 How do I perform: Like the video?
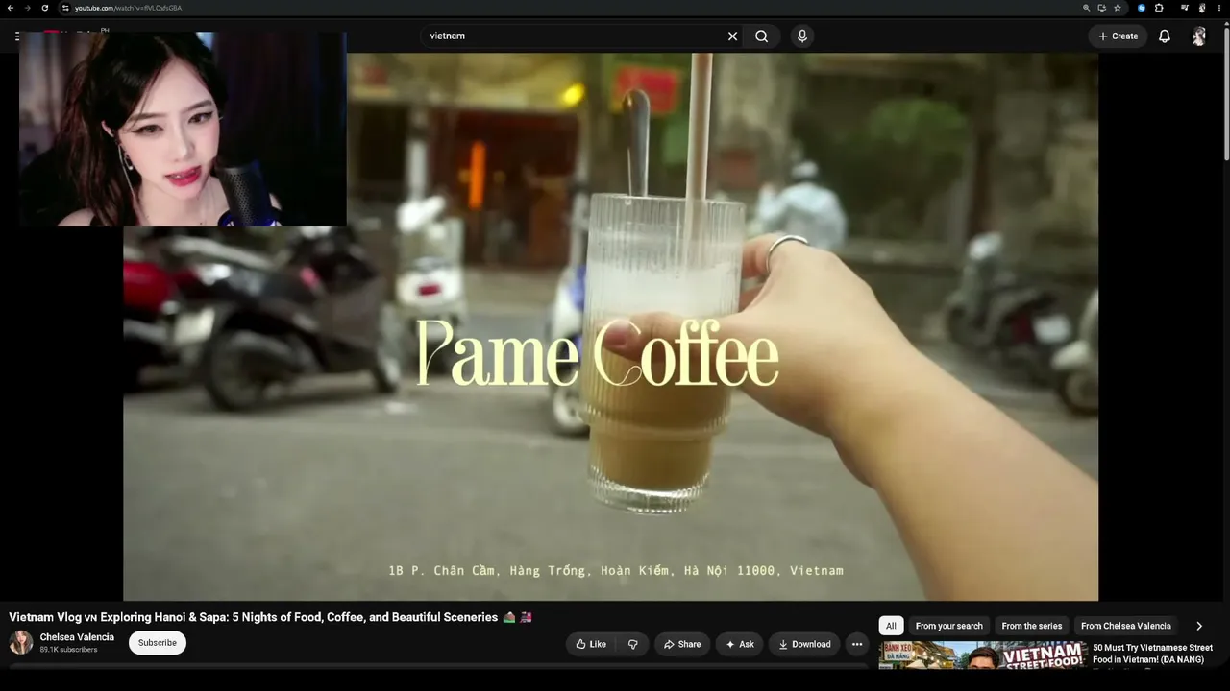click(590, 644)
